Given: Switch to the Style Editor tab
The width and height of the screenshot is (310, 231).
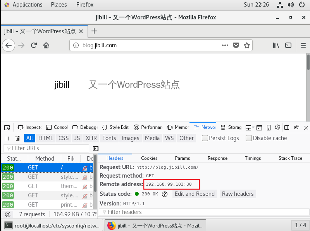Looking at the screenshot, I should [115, 128].
